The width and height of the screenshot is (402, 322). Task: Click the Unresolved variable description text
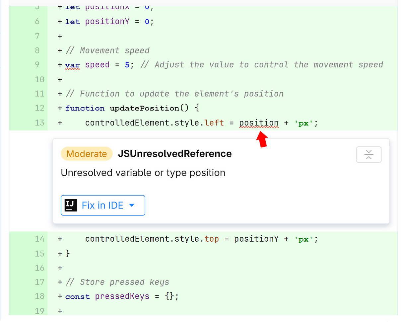[143, 173]
